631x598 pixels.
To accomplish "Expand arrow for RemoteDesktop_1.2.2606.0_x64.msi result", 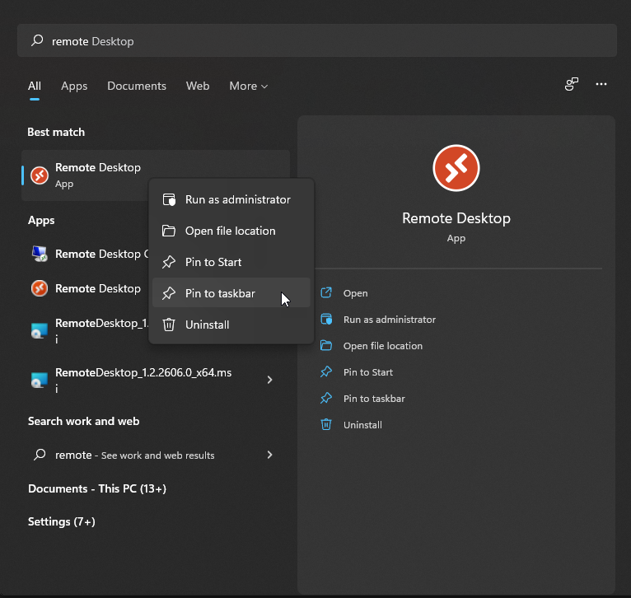I will pyautogui.click(x=269, y=380).
